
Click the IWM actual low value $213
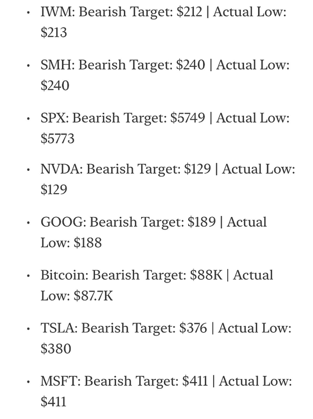(54, 33)
